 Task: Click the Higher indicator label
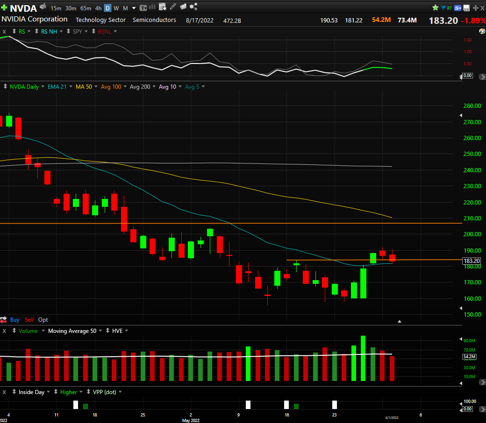click(69, 392)
